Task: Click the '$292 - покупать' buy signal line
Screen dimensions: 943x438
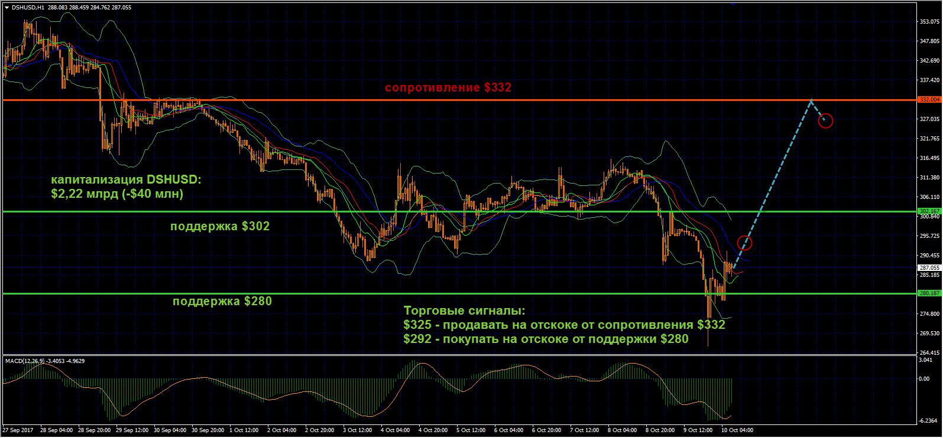Action: (545, 339)
